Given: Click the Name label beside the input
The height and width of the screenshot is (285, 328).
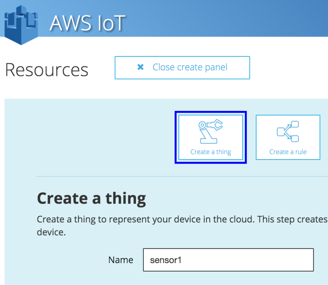Looking at the screenshot, I should [121, 260].
